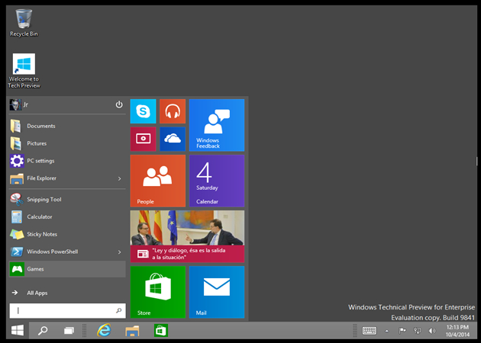Viewport: 481px width, 343px height.
Task: Open Snipping Tool from Start menu
Action: (44, 200)
